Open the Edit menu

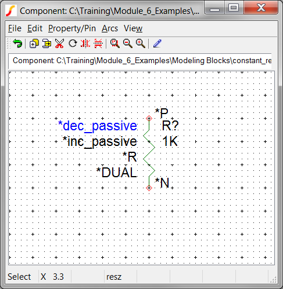click(35, 28)
